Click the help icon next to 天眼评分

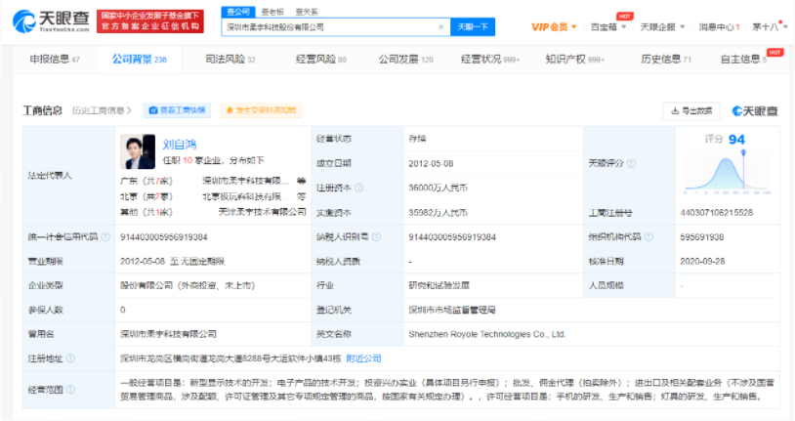pos(631,163)
